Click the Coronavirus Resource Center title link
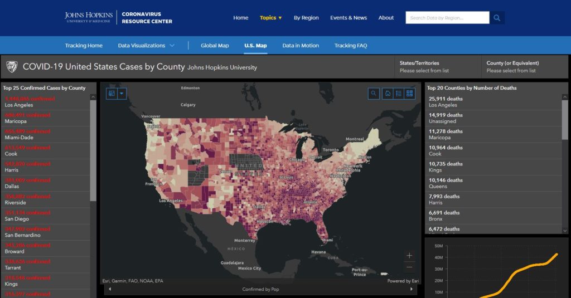Image resolution: width=571 pixels, height=298 pixels. [147, 17]
